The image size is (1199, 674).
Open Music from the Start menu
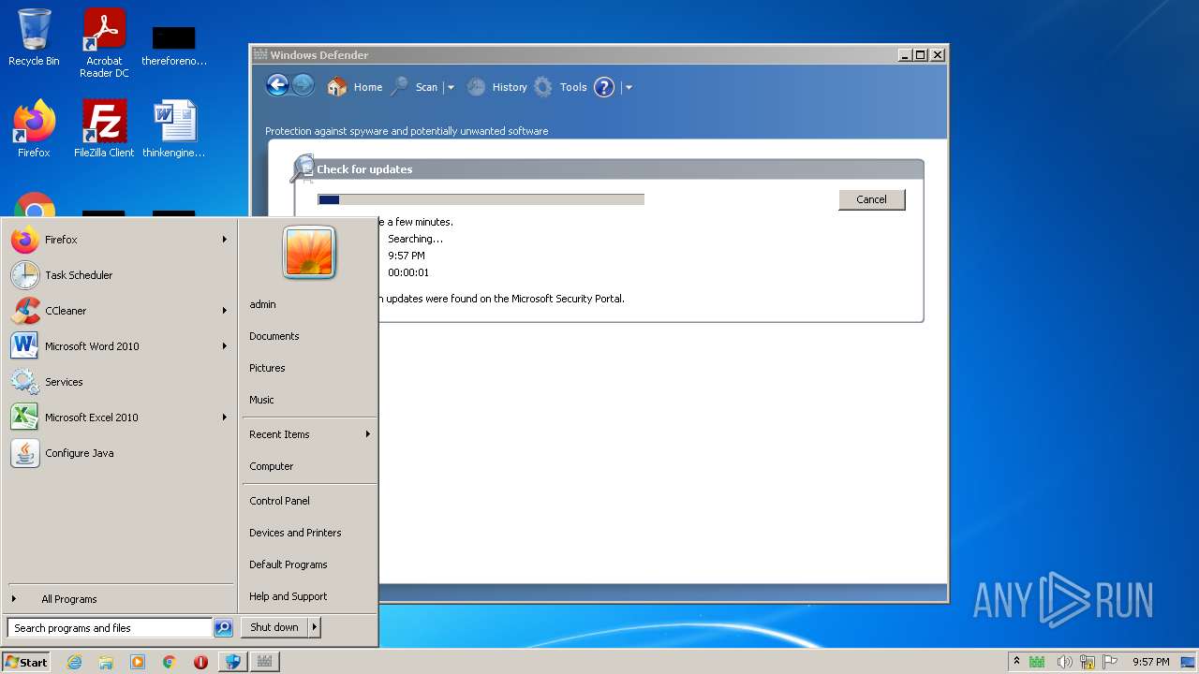click(309, 400)
